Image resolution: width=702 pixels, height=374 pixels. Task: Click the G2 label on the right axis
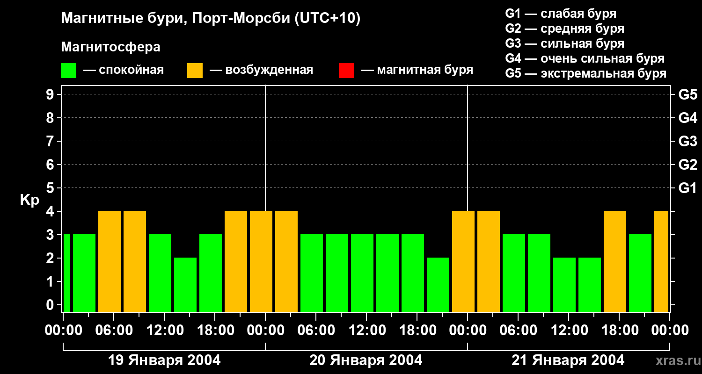[687, 165]
